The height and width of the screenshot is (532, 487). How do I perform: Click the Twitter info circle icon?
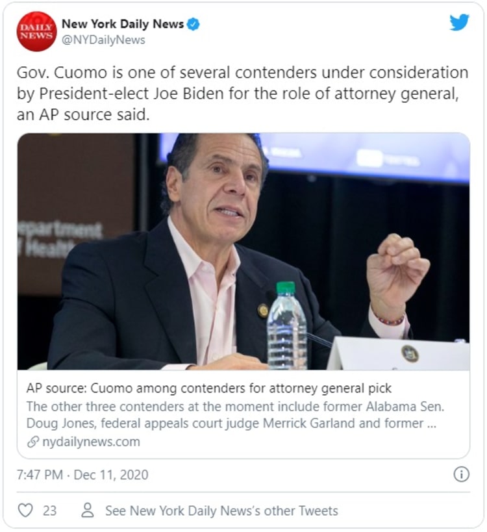point(461,474)
